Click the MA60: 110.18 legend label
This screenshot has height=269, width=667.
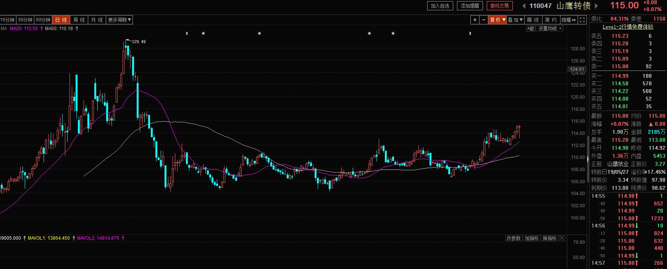pyautogui.click(x=59, y=29)
